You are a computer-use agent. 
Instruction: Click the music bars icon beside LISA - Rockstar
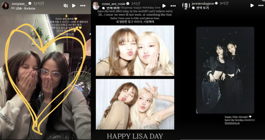[13, 8]
